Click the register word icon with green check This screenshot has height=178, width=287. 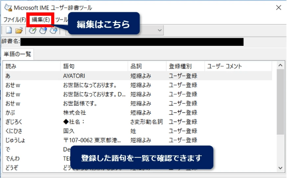pos(33,31)
